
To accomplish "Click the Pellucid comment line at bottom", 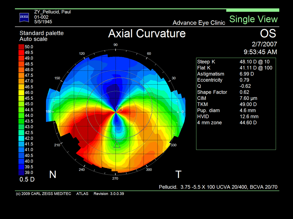I will pyautogui.click(x=218, y=187).
